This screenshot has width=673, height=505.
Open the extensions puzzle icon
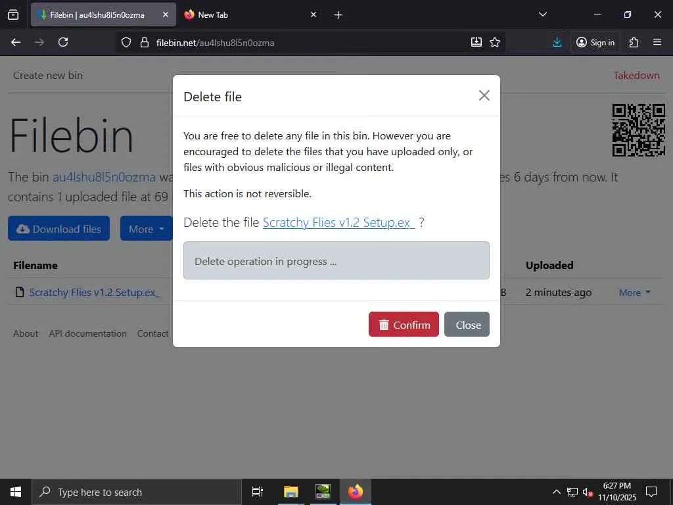(x=634, y=42)
